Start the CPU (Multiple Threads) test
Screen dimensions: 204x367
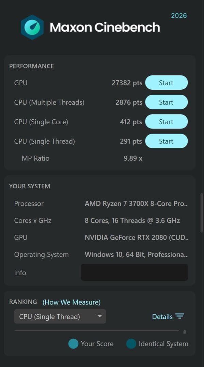(167, 102)
